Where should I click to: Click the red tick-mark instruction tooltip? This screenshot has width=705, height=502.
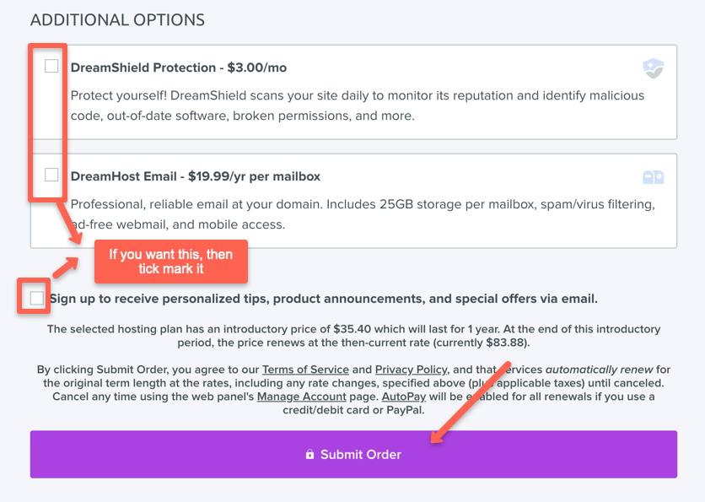(x=171, y=262)
